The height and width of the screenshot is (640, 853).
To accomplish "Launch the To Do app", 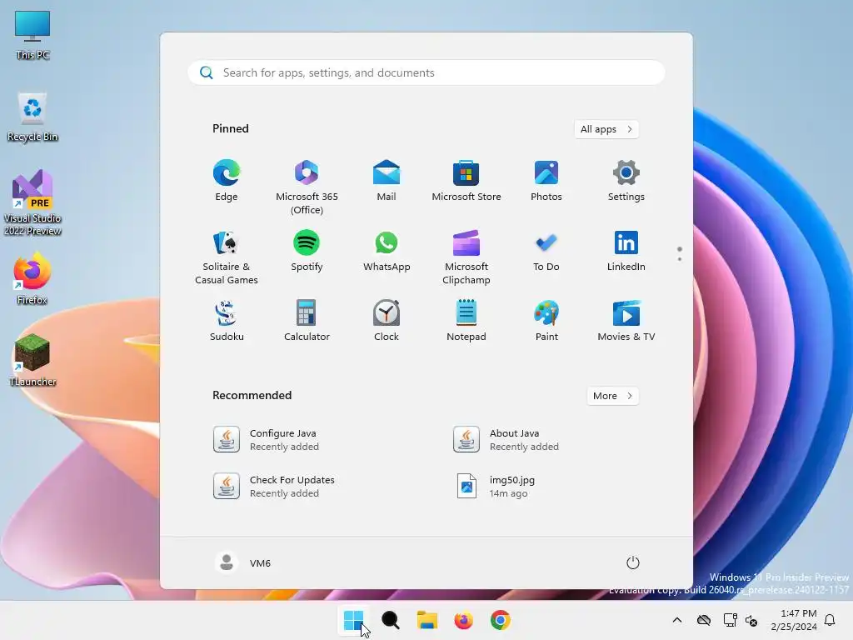I will pyautogui.click(x=546, y=251).
